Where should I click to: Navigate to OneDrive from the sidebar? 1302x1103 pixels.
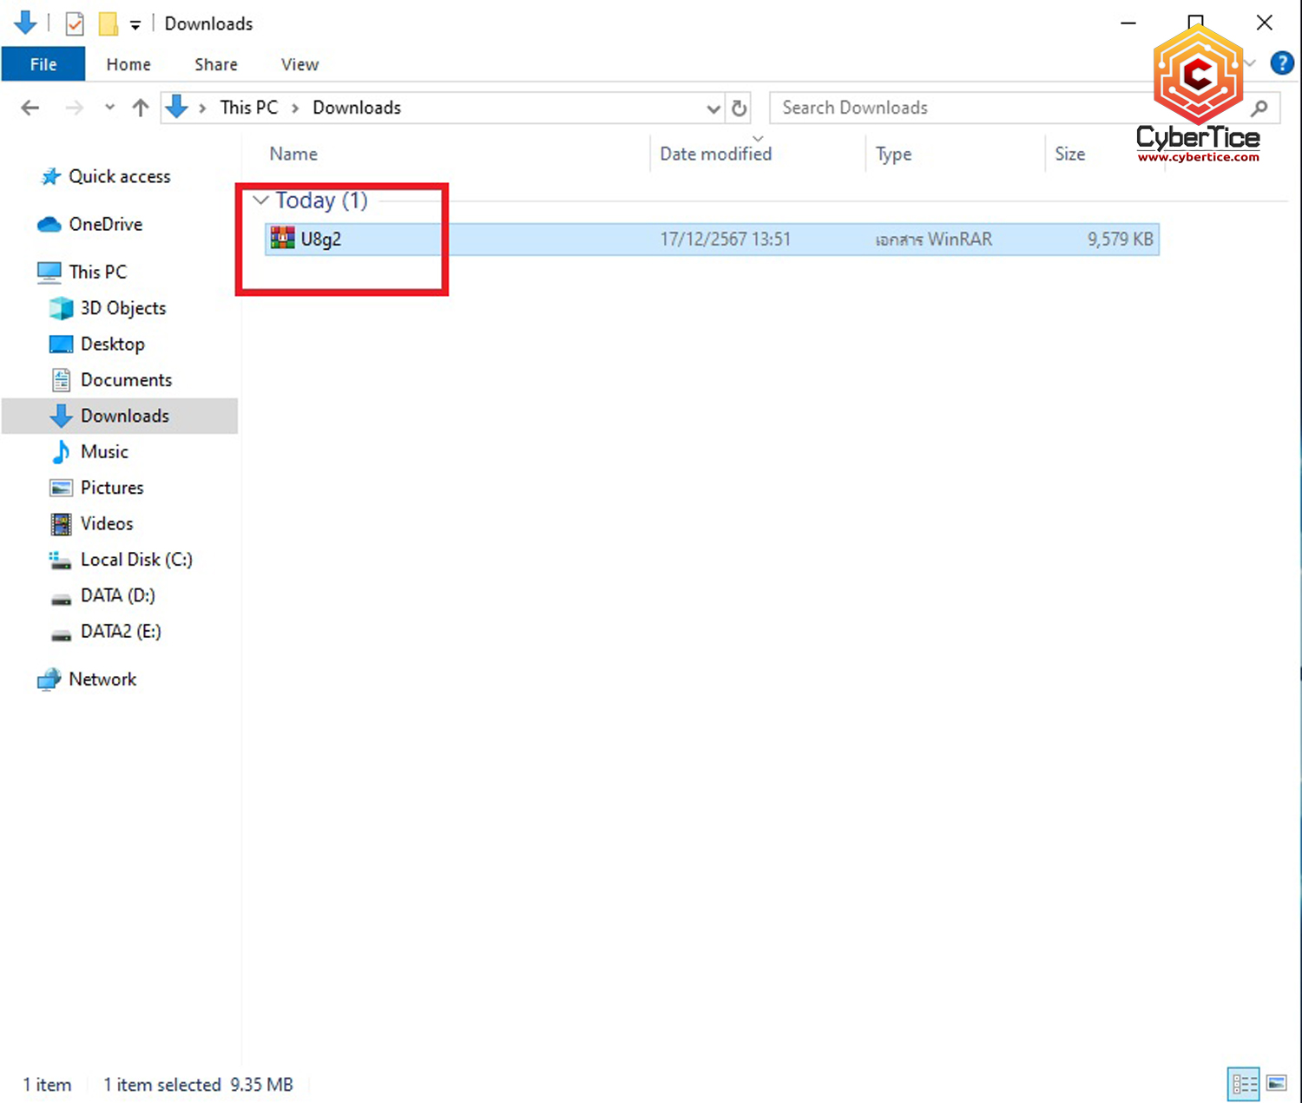click(105, 224)
